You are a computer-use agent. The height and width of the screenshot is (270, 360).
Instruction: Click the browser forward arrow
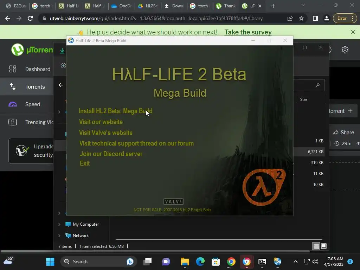19,18
